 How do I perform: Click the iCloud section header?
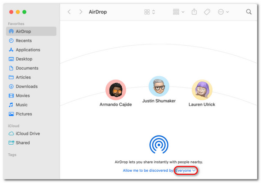pyautogui.click(x=13, y=126)
